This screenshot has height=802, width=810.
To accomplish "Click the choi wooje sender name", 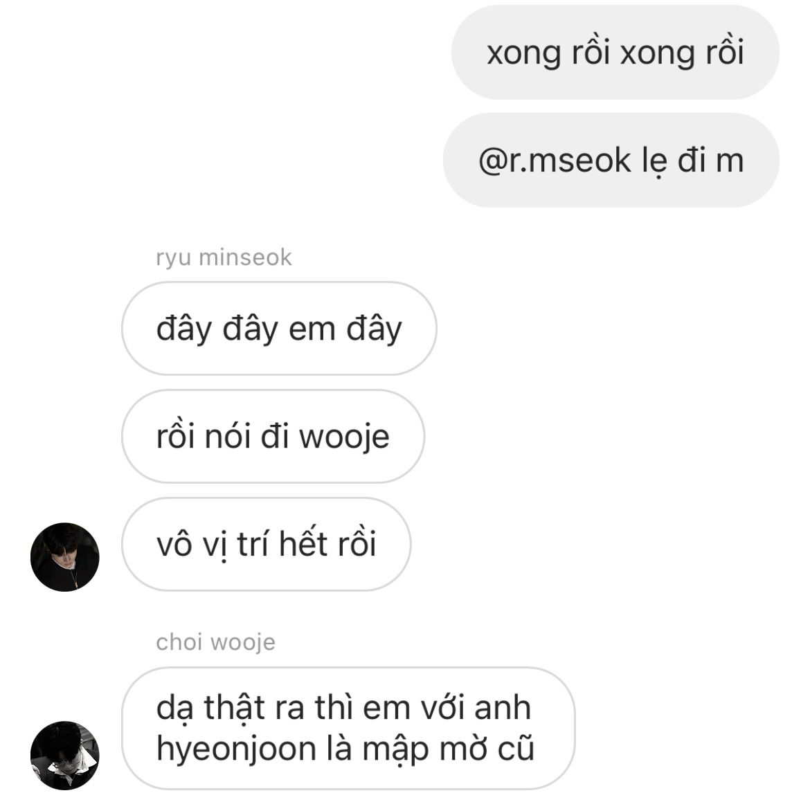I will pyautogui.click(x=215, y=642).
